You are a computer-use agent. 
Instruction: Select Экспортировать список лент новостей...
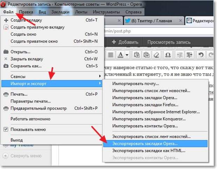(155, 136)
